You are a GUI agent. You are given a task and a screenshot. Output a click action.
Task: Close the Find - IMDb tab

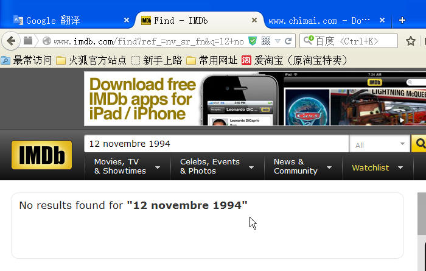click(254, 20)
